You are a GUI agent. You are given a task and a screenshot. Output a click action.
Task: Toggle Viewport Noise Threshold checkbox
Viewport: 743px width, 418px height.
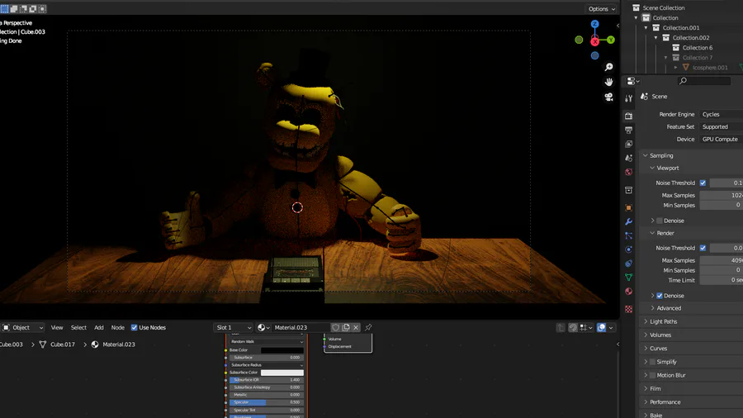click(x=703, y=183)
